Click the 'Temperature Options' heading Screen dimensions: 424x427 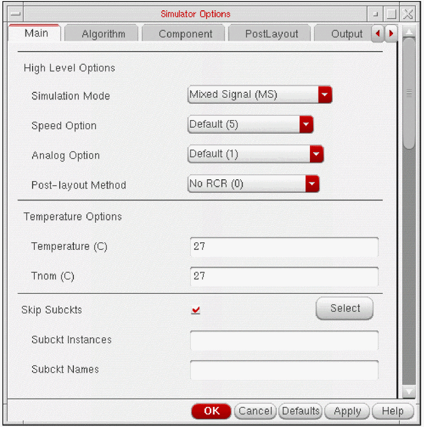tap(73, 217)
